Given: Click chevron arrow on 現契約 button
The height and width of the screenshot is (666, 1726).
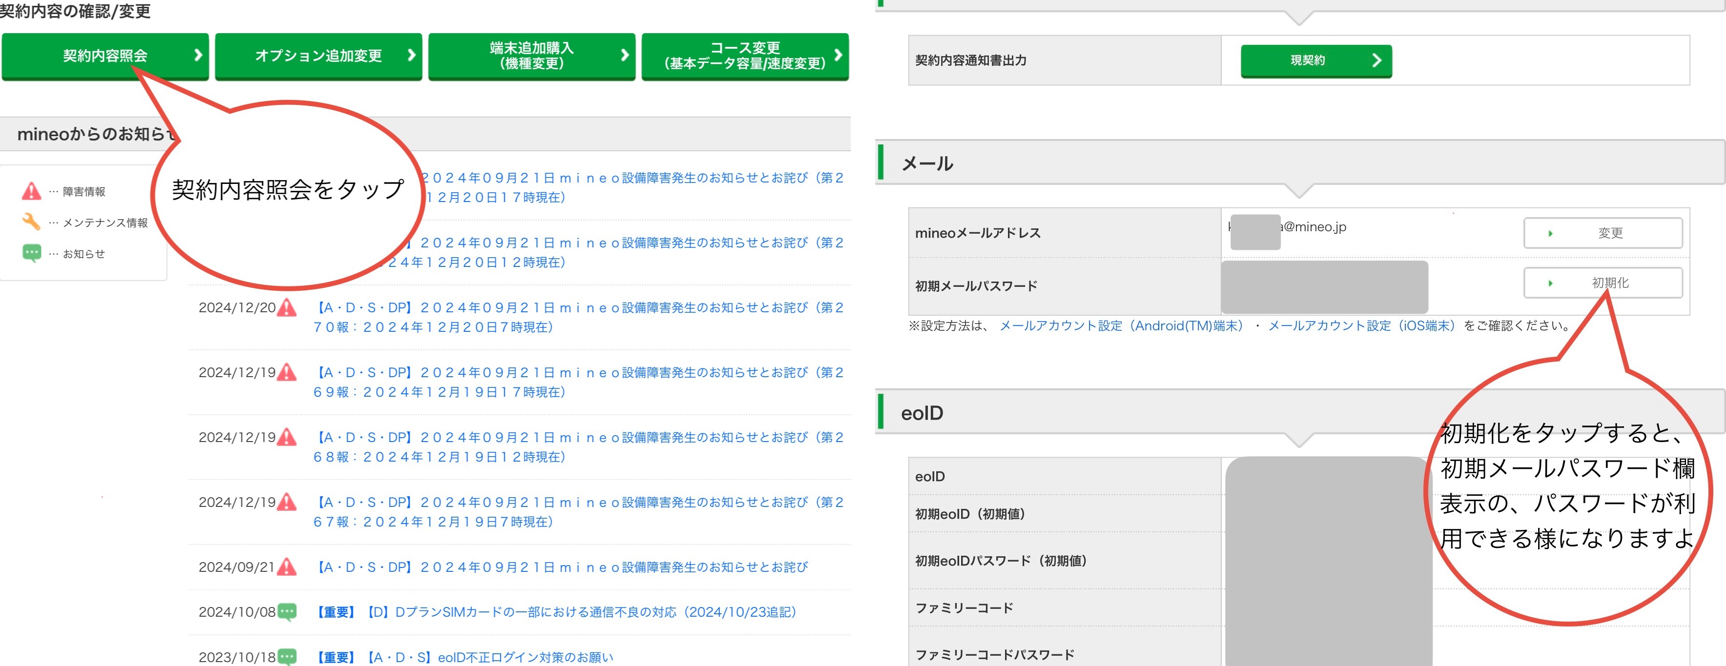Looking at the screenshot, I should [x=1376, y=61].
